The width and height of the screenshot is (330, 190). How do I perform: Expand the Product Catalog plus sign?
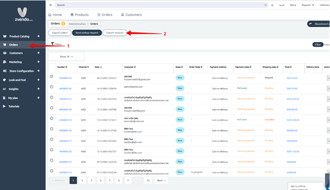pos(39,36)
